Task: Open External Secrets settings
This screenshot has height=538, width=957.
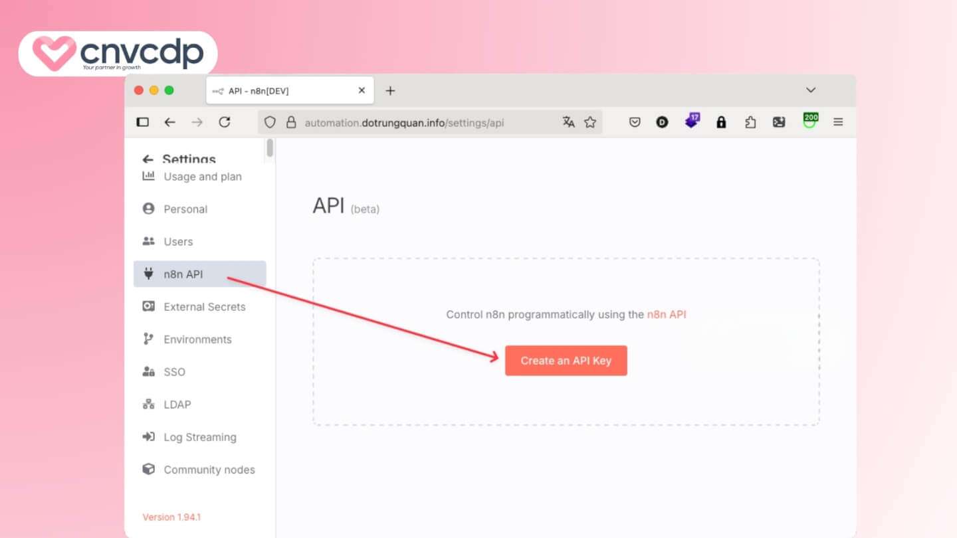Action: click(204, 307)
